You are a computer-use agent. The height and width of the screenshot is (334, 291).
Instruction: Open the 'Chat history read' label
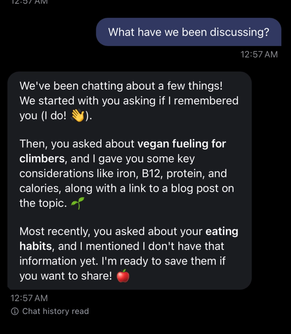(x=56, y=311)
